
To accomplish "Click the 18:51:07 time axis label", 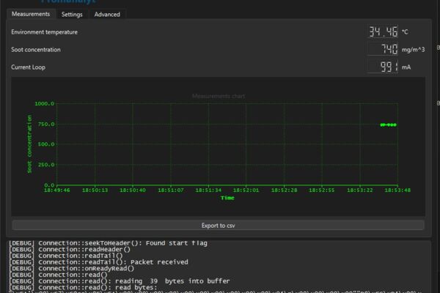I will click(x=171, y=190).
